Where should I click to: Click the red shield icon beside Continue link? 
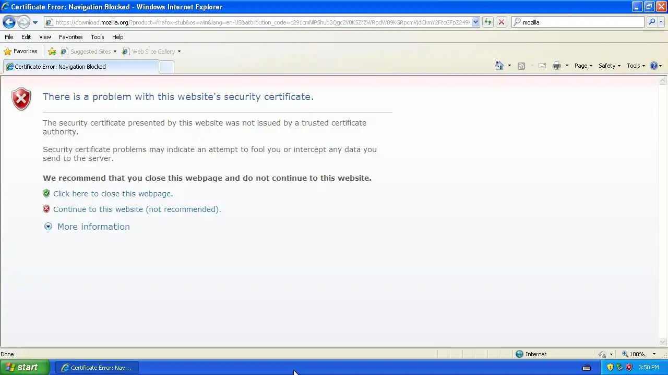click(46, 209)
